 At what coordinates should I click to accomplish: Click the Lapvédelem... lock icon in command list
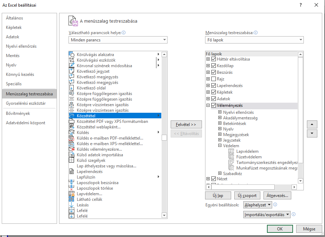click(72, 193)
